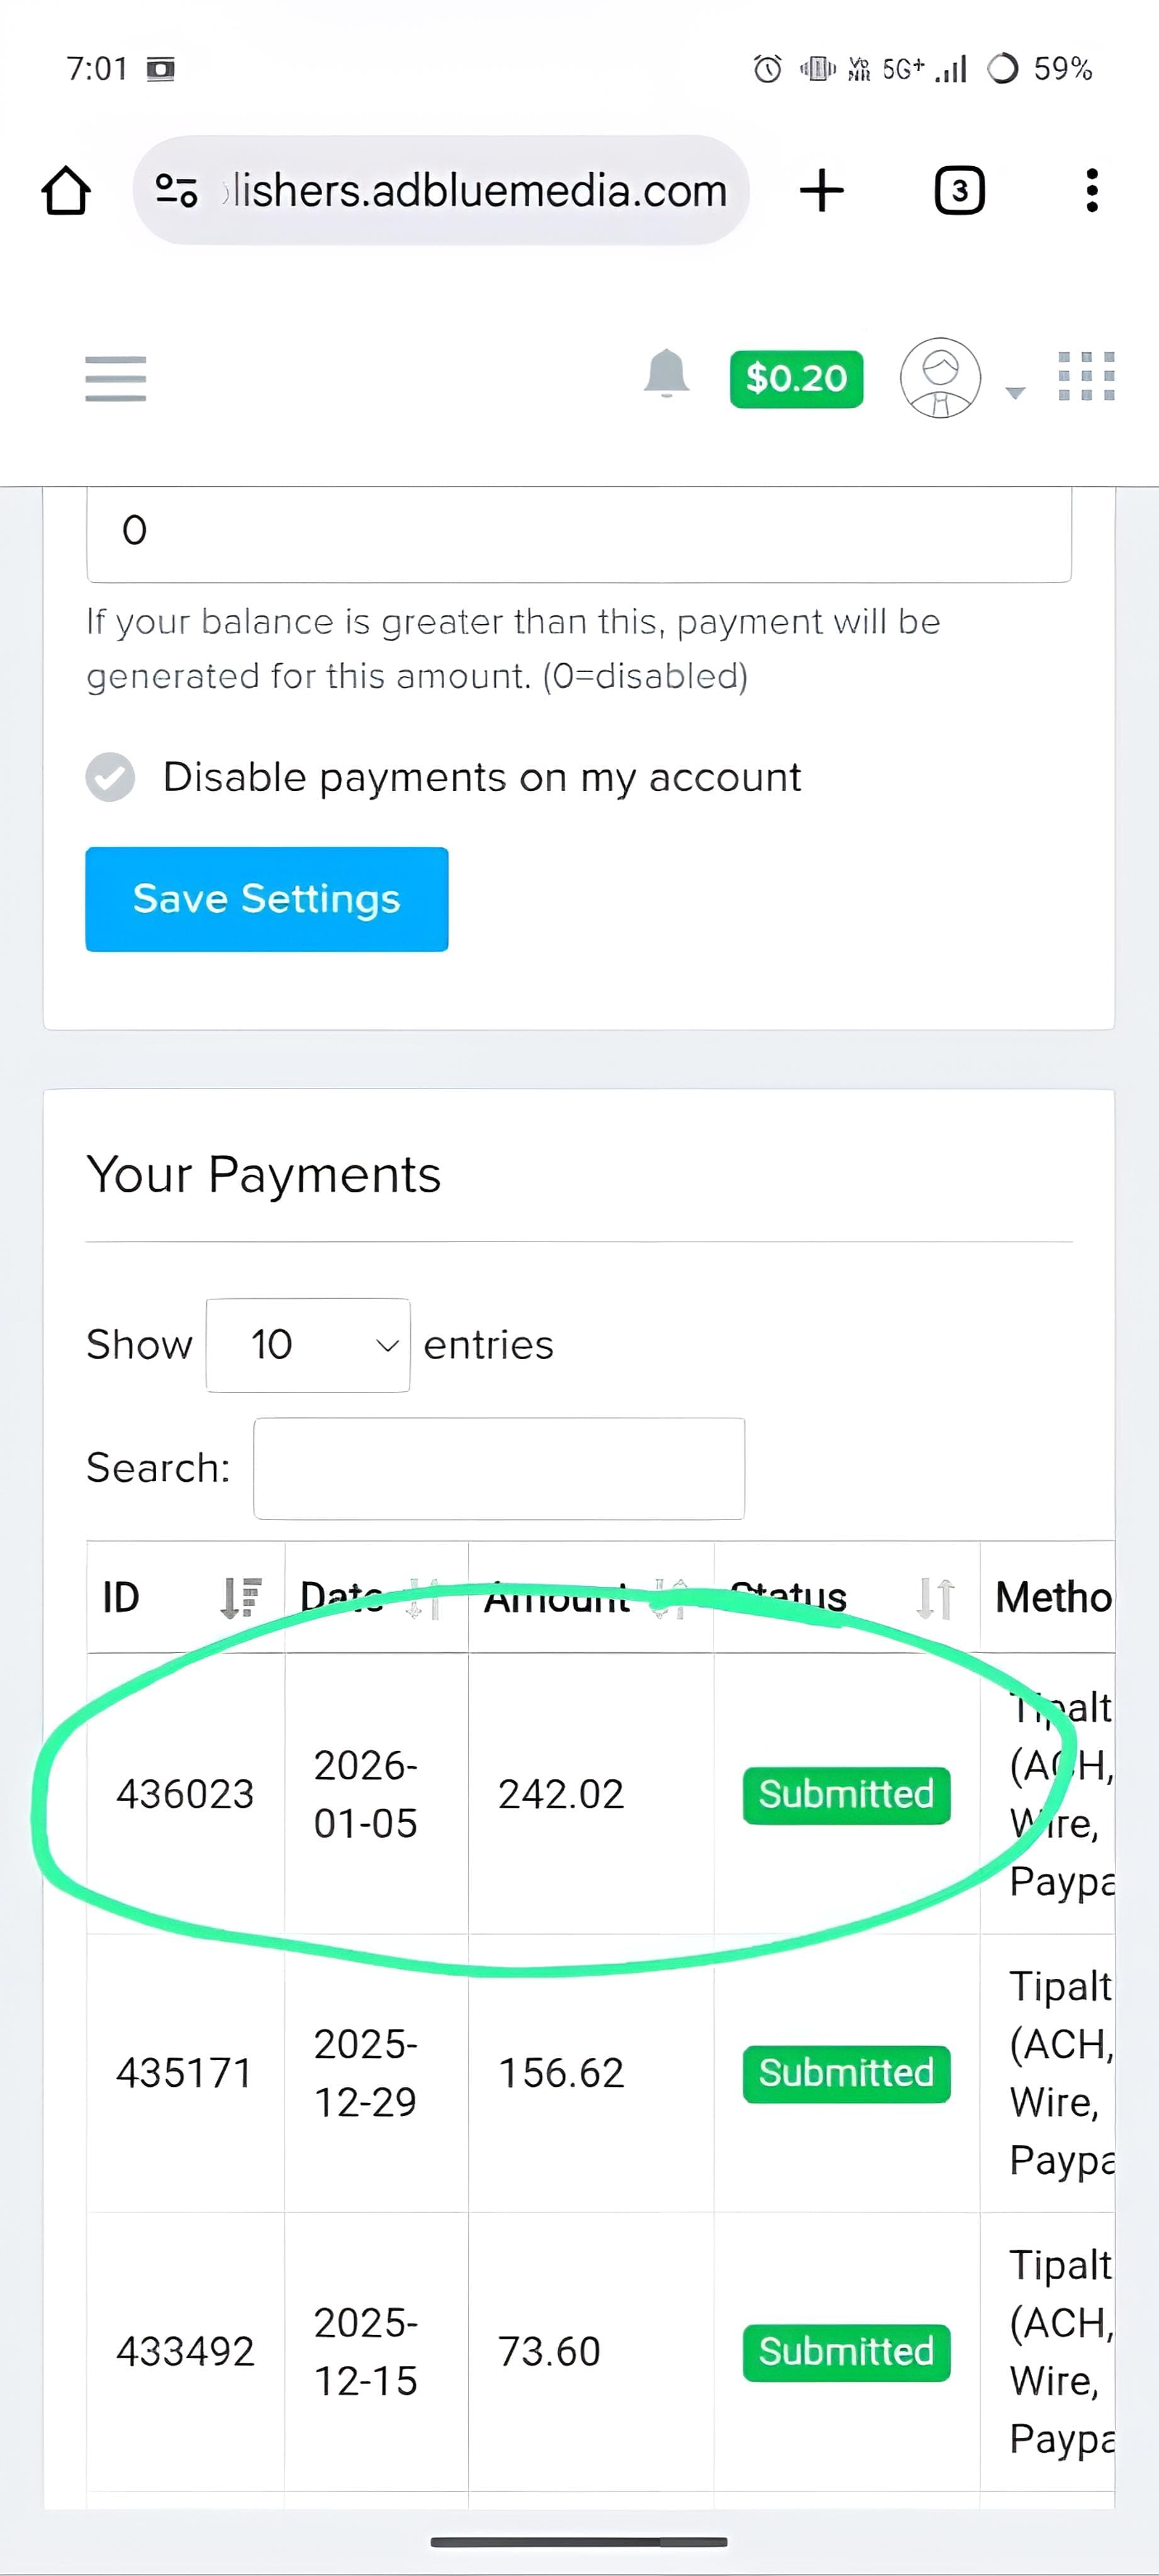Tap the address bar URL

[x=478, y=190]
